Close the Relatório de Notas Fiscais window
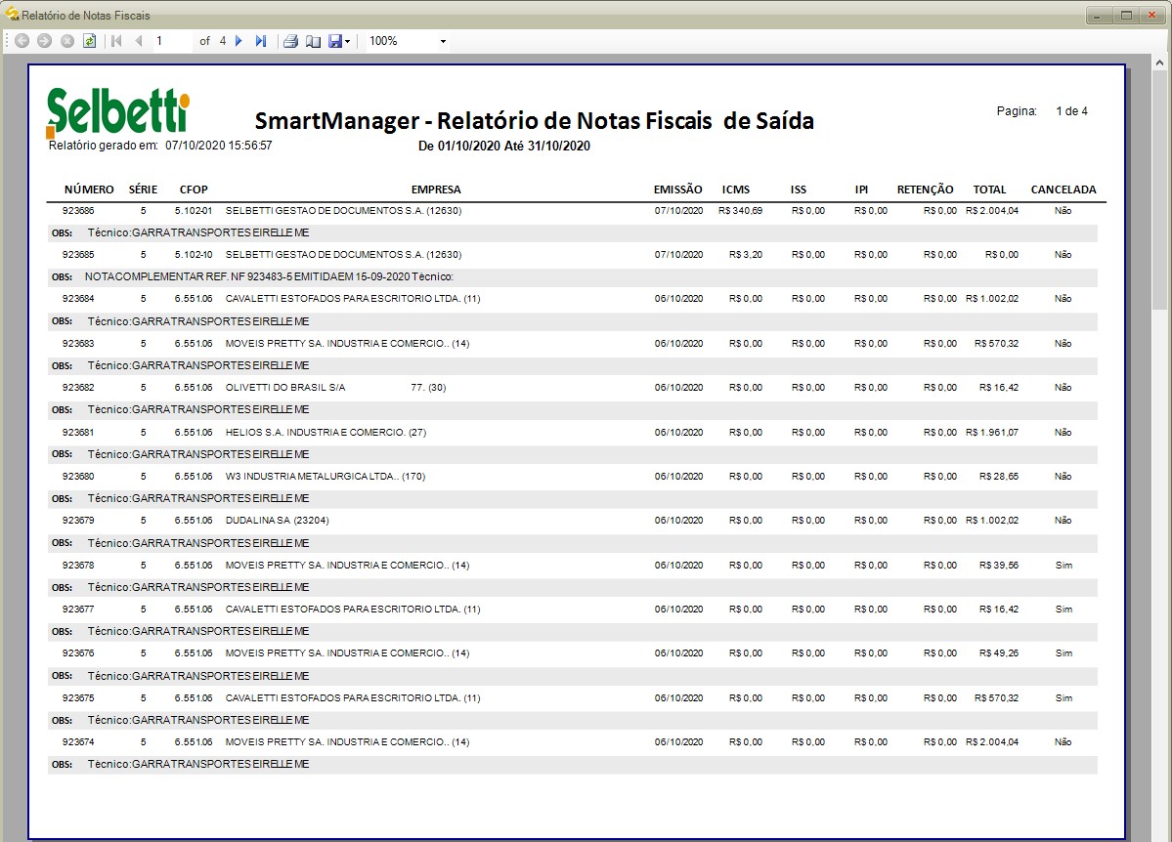Viewport: 1172px width, 842px height. coord(1151,15)
